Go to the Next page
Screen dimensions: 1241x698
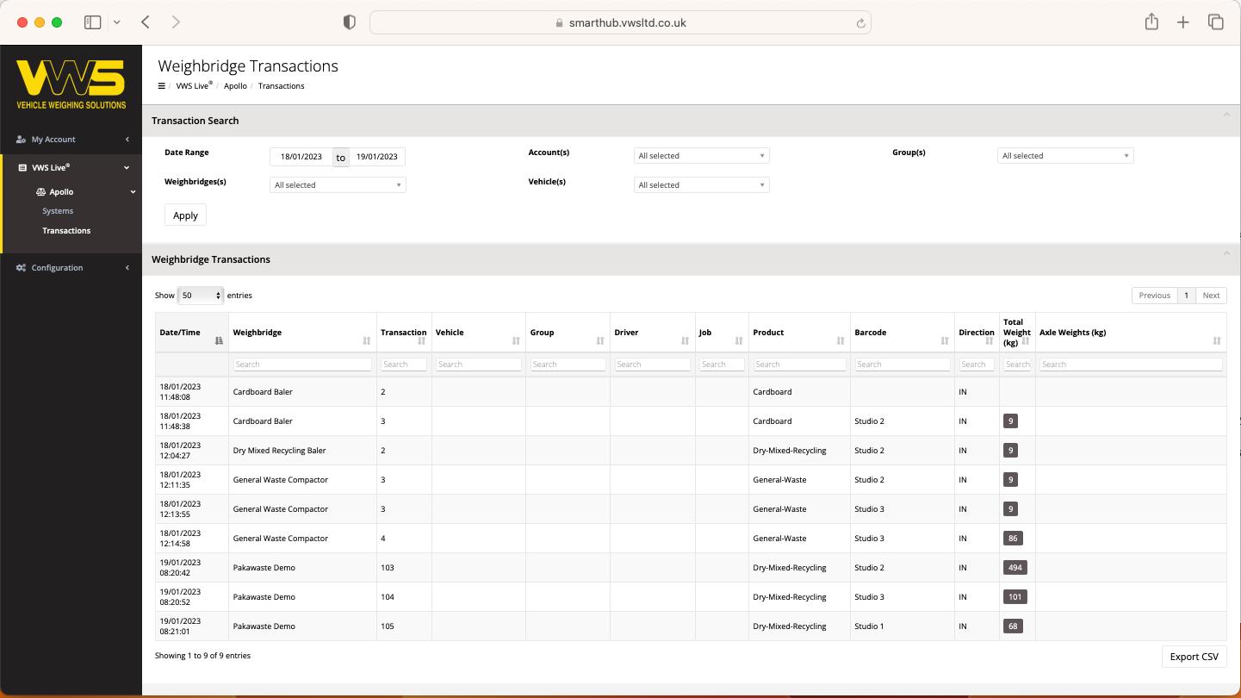(x=1211, y=296)
